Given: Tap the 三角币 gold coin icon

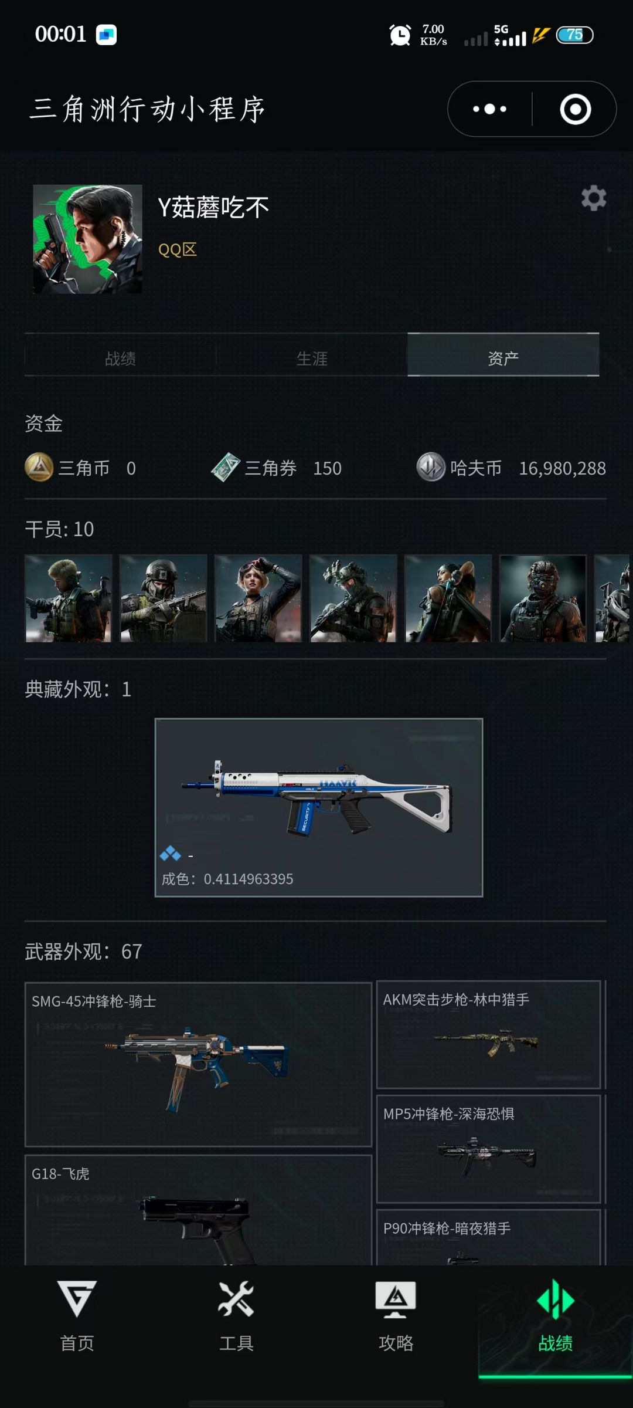Looking at the screenshot, I should tap(39, 468).
